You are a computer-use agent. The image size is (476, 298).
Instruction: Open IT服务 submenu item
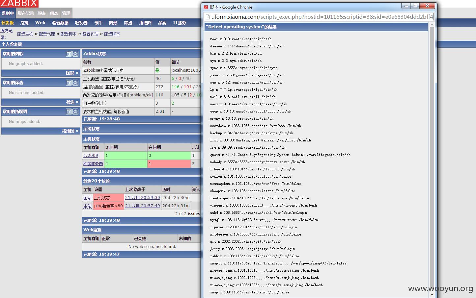point(180,23)
